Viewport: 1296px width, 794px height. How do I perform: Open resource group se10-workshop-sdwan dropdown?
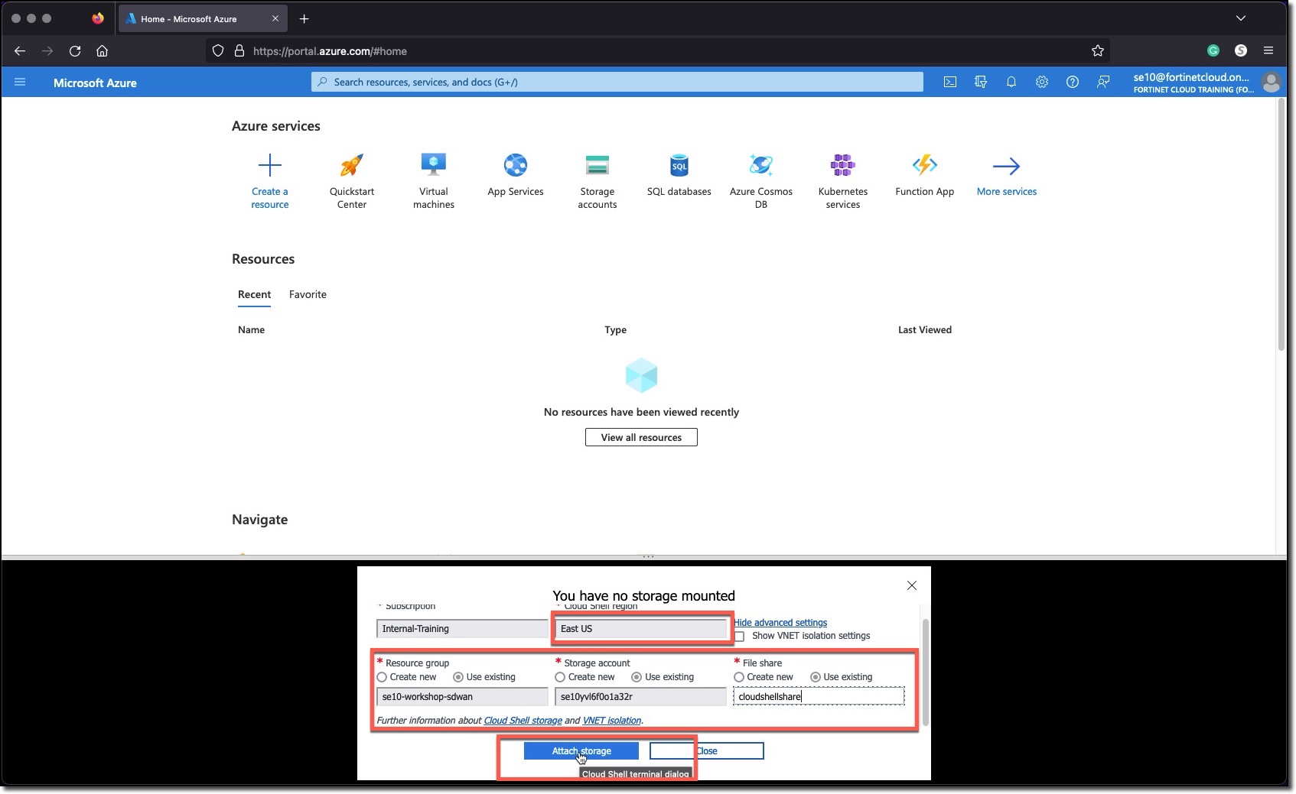[x=462, y=697]
